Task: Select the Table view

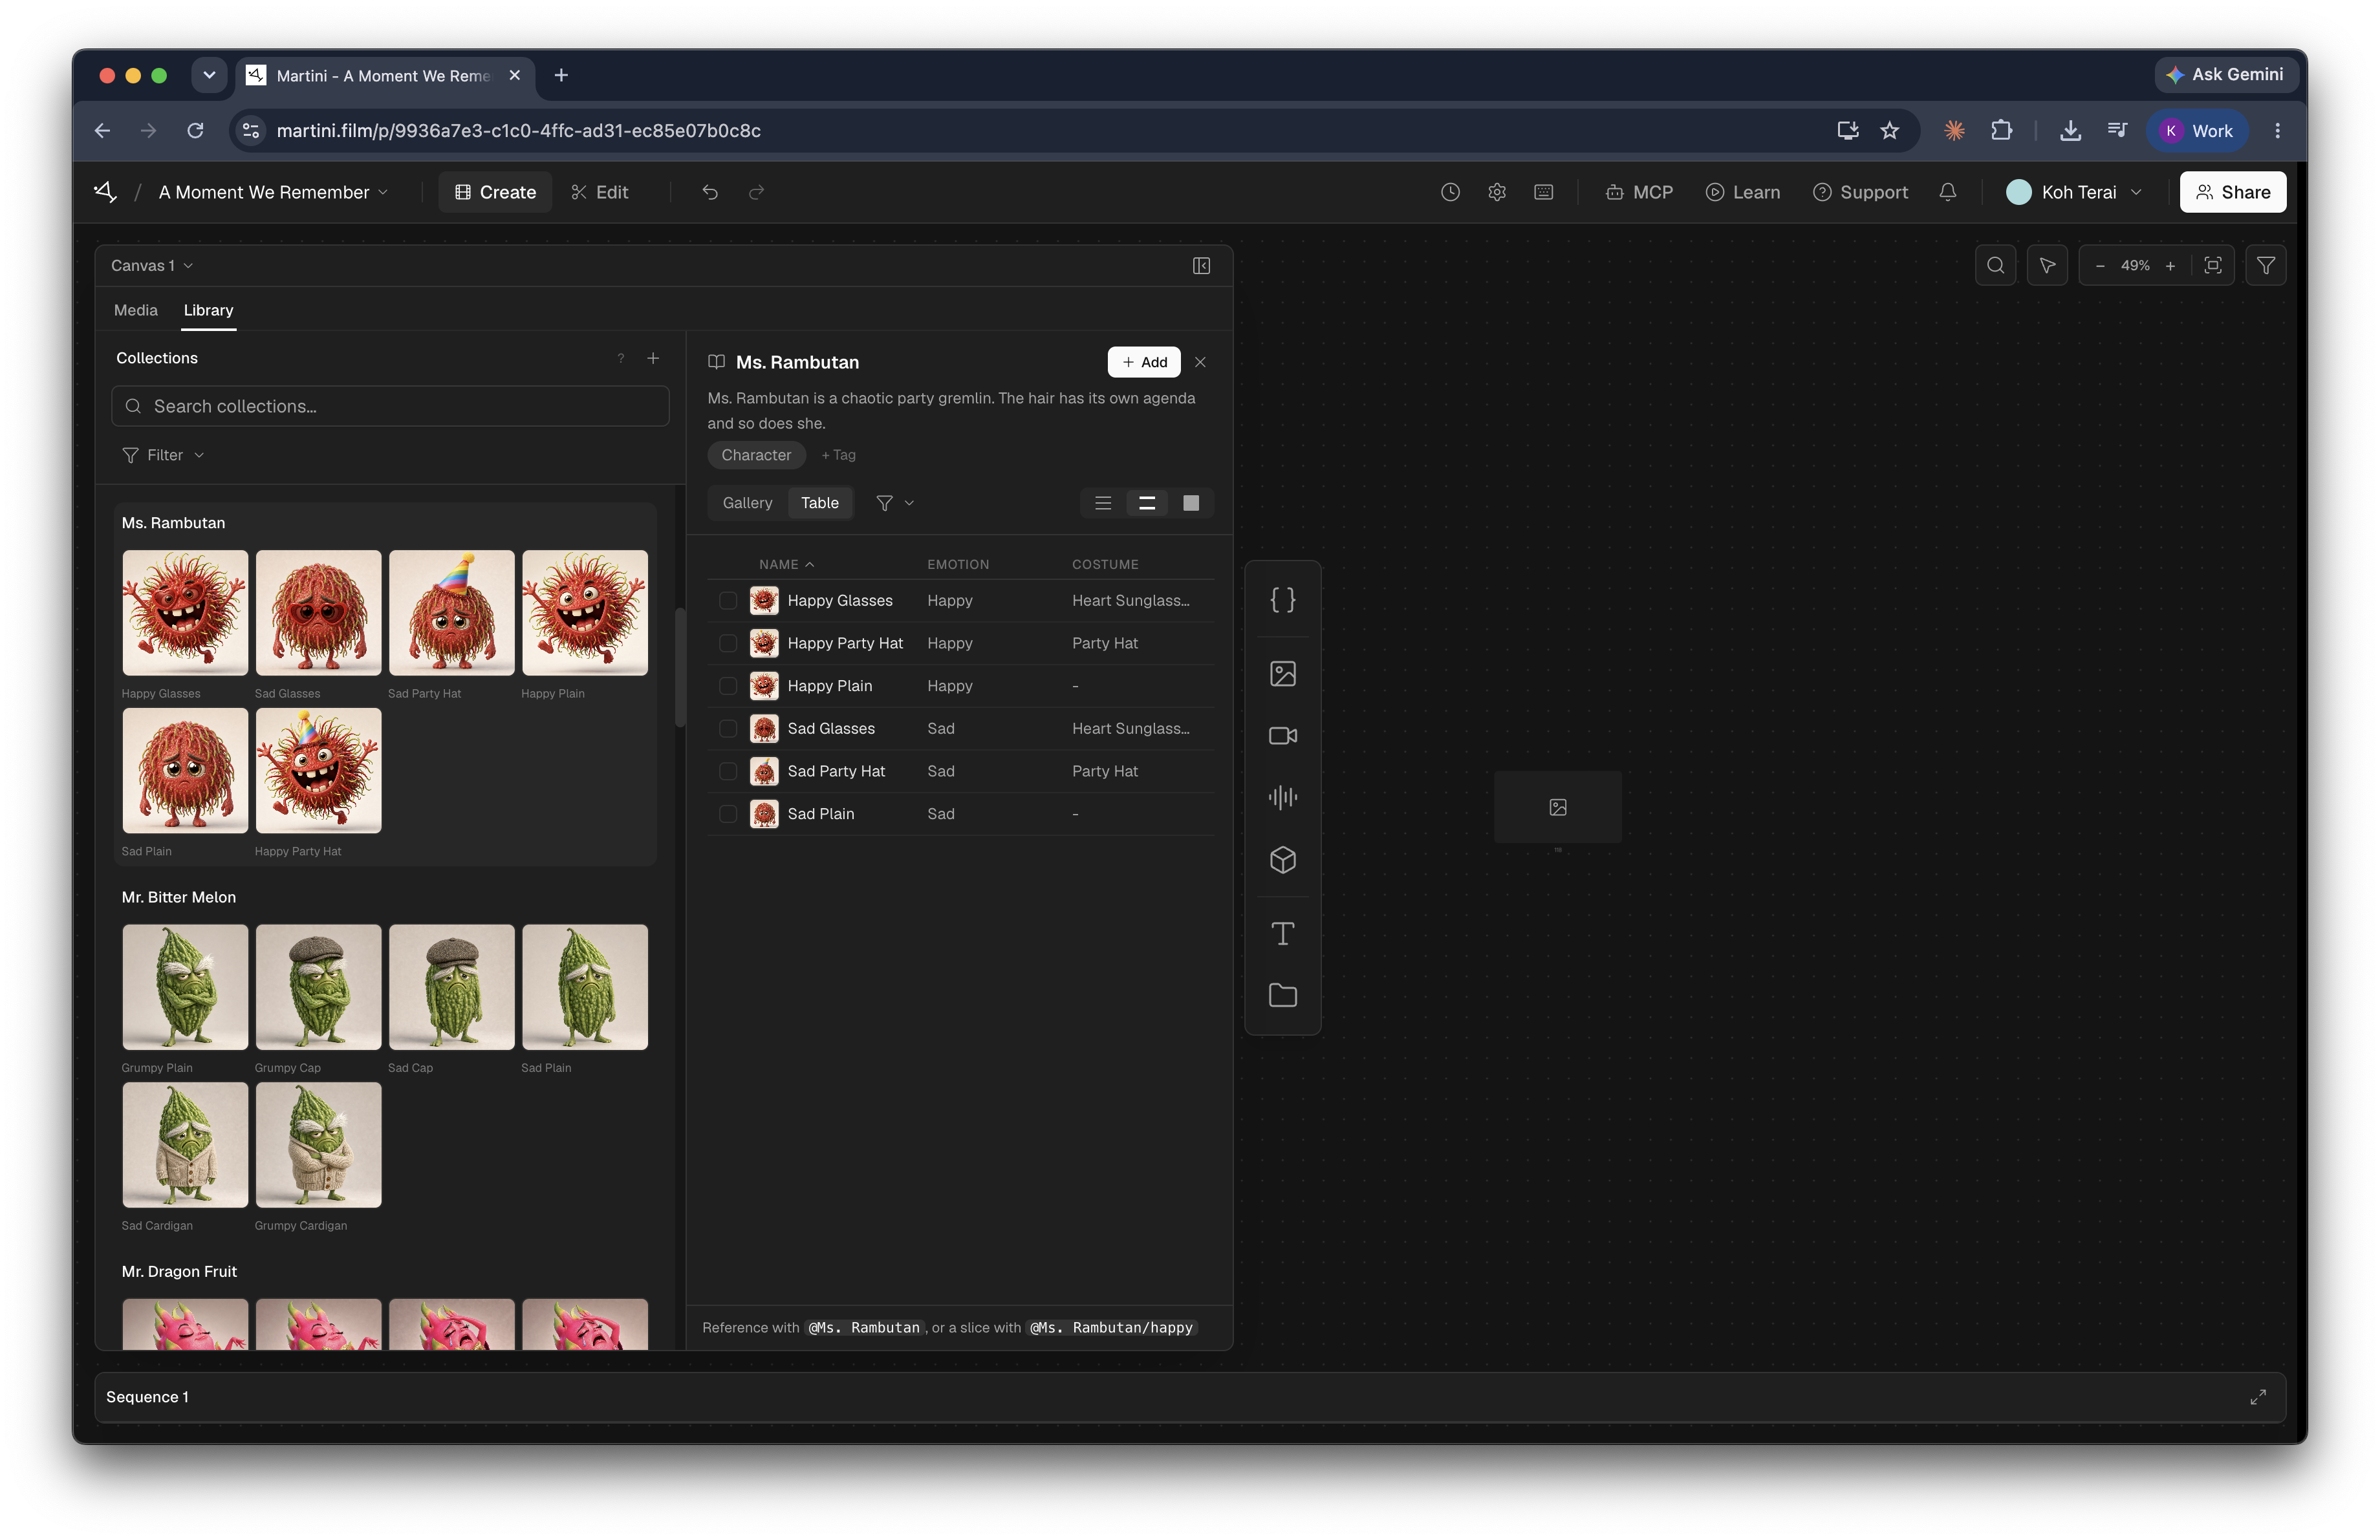Action: tap(819, 503)
